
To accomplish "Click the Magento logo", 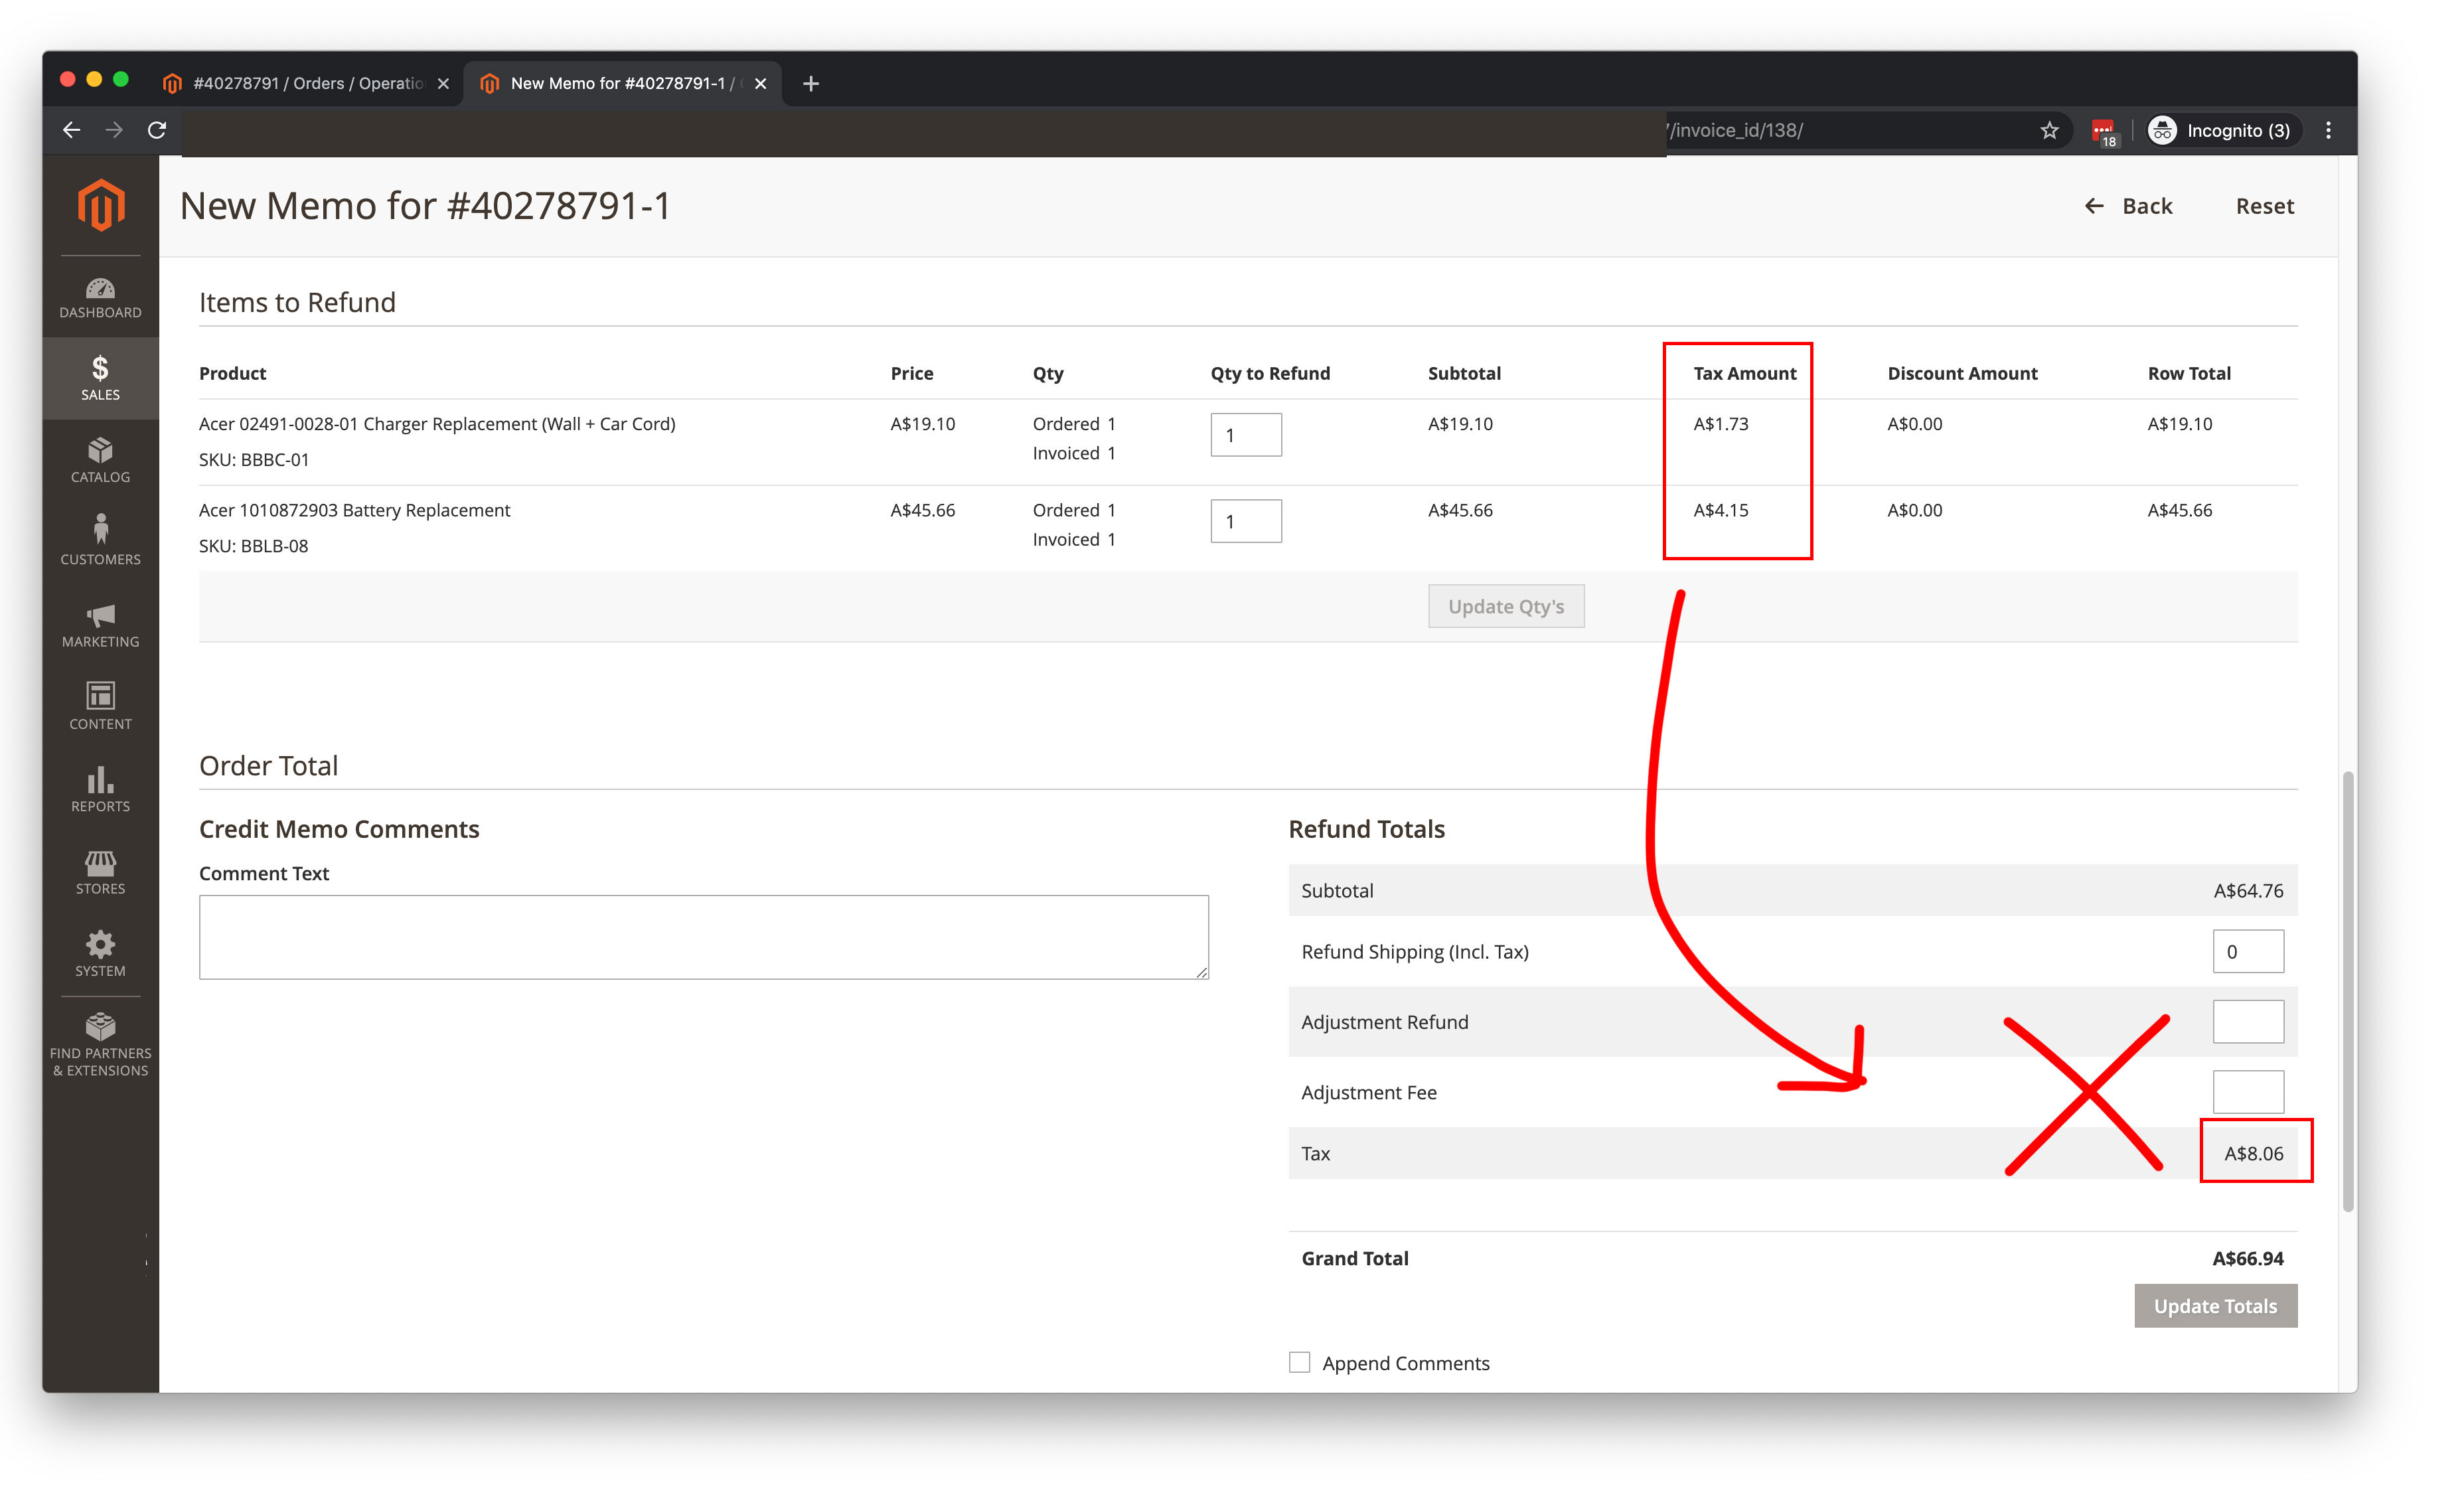I will click(x=99, y=205).
